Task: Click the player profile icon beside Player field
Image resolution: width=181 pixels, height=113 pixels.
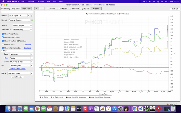Action: click(32, 15)
